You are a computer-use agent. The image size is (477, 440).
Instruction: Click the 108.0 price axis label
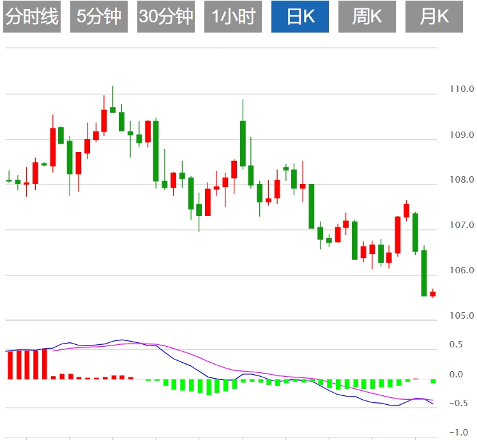[462, 179]
